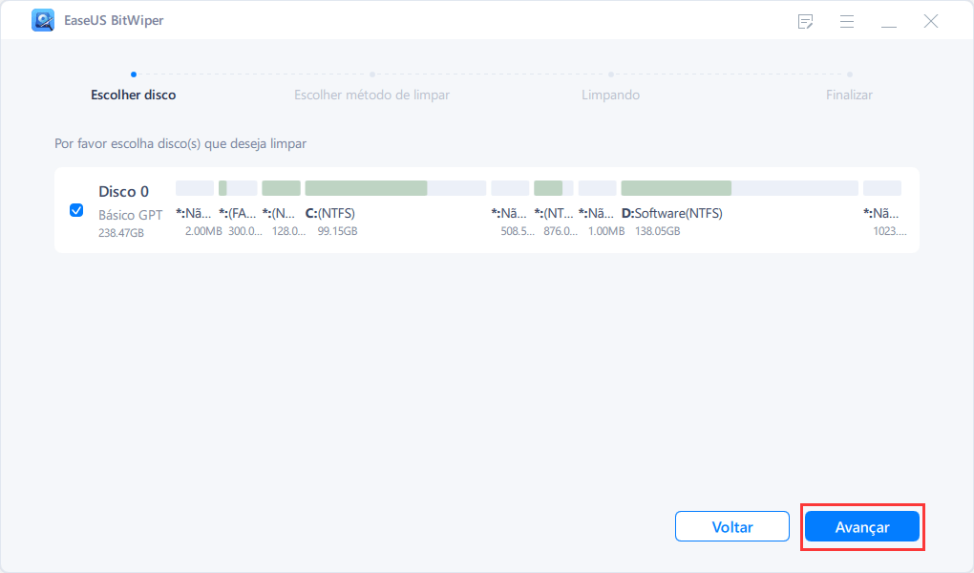Click the EaseUS BitWiper window title
974x573 pixels.
(x=114, y=20)
